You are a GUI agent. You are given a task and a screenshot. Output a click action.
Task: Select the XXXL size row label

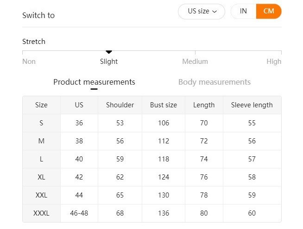click(x=41, y=213)
